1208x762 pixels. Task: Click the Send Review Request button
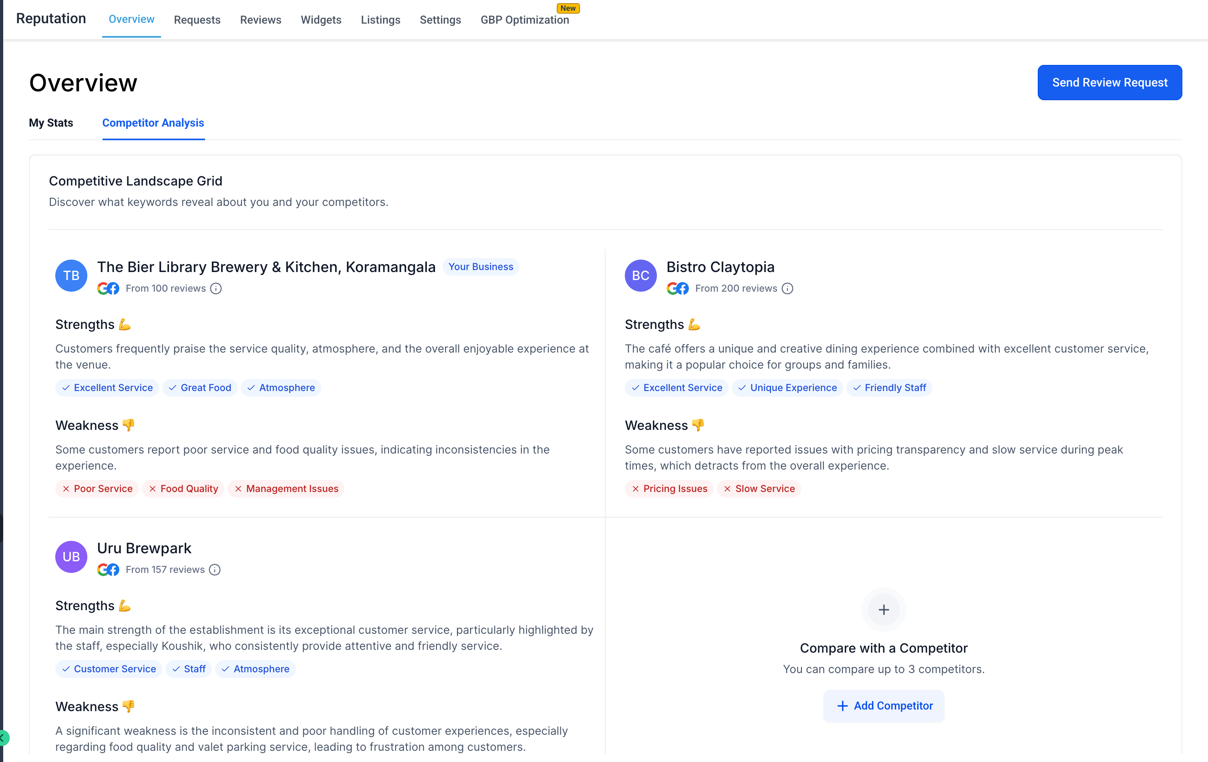pos(1110,82)
